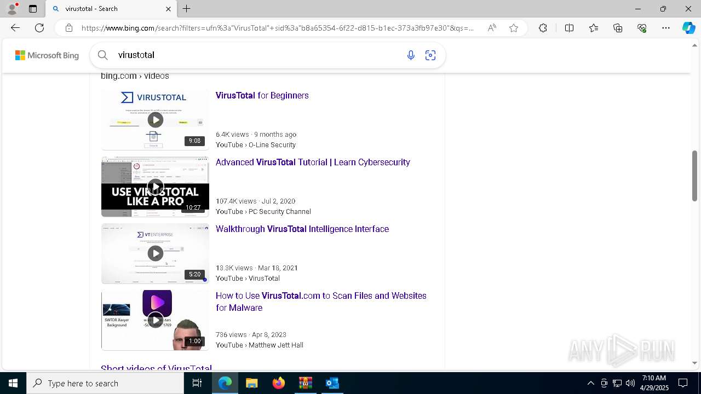Image resolution: width=701 pixels, height=394 pixels.
Task: Click the taskbar search box
Action: click(x=105, y=383)
